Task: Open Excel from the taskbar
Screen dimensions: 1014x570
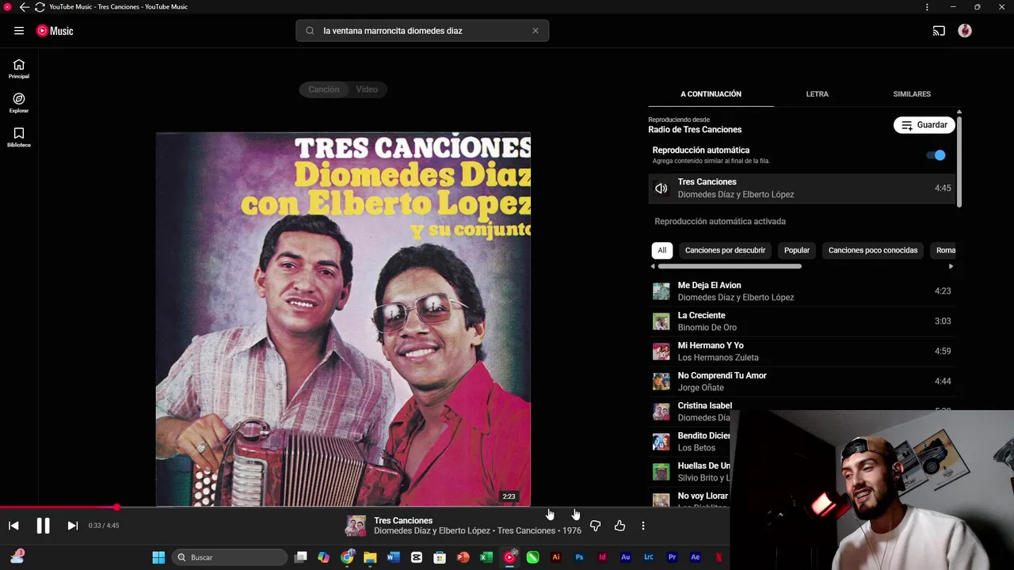Action: (486, 557)
